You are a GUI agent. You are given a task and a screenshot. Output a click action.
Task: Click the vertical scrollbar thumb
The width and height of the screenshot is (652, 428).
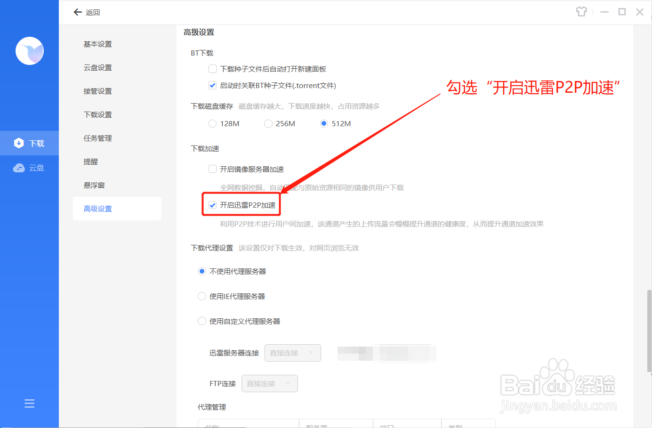click(x=649, y=331)
